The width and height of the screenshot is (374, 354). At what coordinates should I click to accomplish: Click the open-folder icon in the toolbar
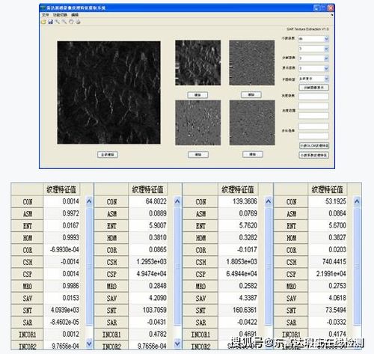43,22
